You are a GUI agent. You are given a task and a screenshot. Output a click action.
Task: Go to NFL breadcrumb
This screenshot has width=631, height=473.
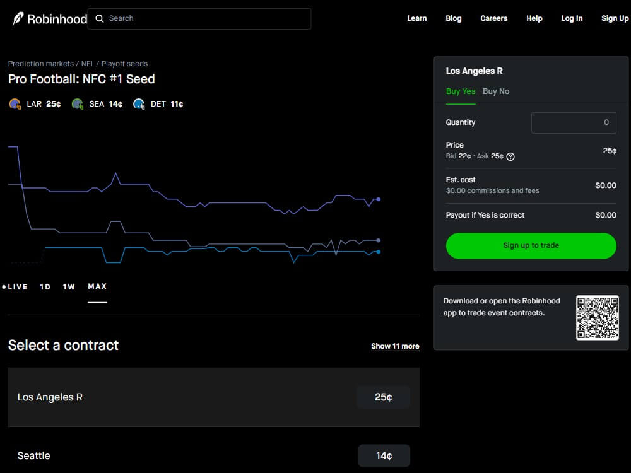pyautogui.click(x=88, y=64)
